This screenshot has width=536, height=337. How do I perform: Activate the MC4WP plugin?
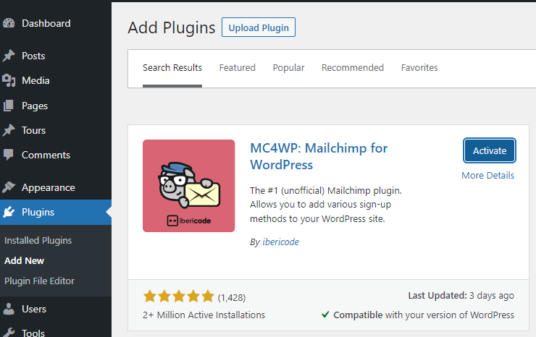pos(490,150)
